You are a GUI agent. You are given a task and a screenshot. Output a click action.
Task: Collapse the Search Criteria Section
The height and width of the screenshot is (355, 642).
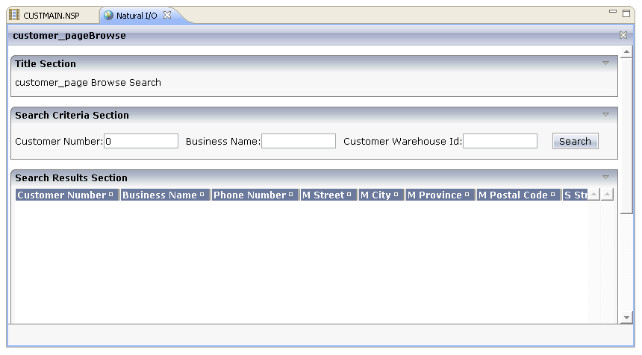[605, 115]
